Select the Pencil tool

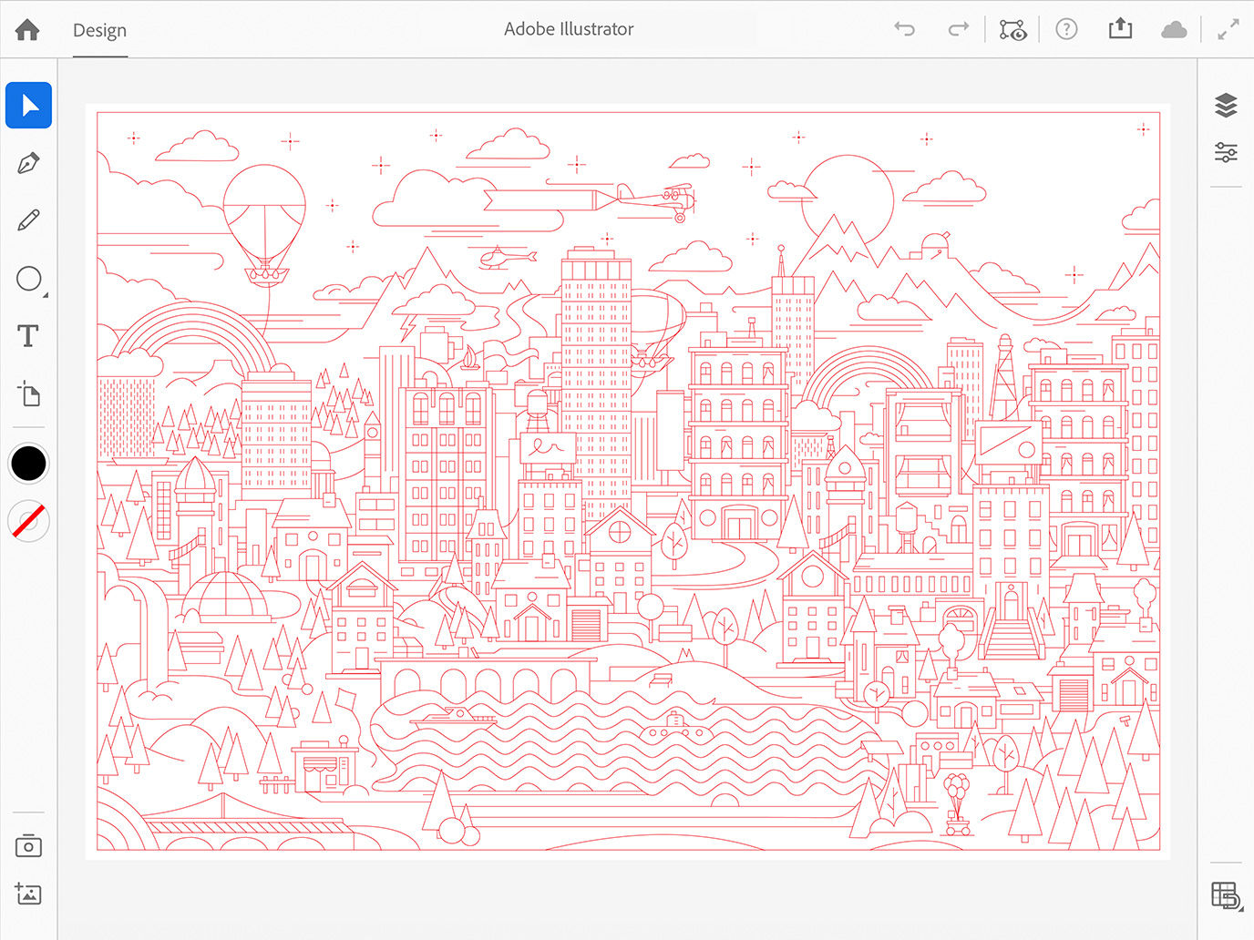pos(28,220)
